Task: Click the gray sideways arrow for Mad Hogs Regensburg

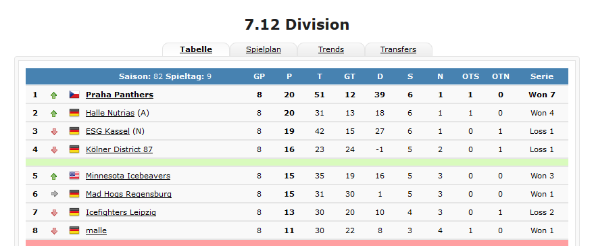Action: pos(54,194)
